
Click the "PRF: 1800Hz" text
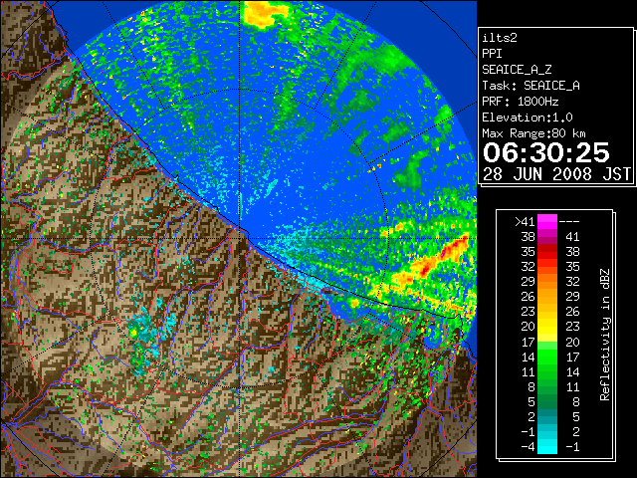[x=520, y=102]
